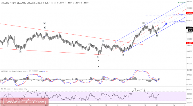Click clock marker left of 1.48671 dashed line
This screenshot has height=106, width=193.
point(89,44)
